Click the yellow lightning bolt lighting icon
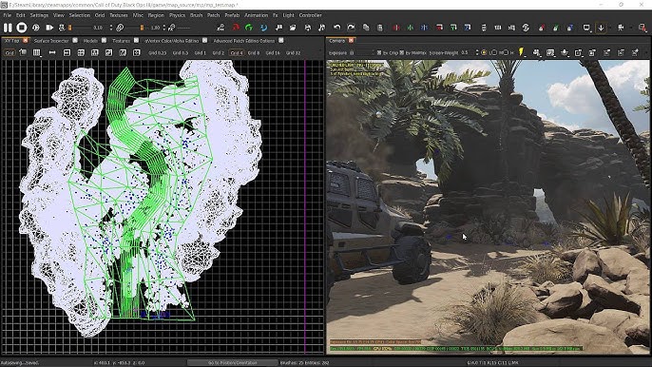Image resolution: width=652 pixels, height=367 pixels. click(x=521, y=52)
